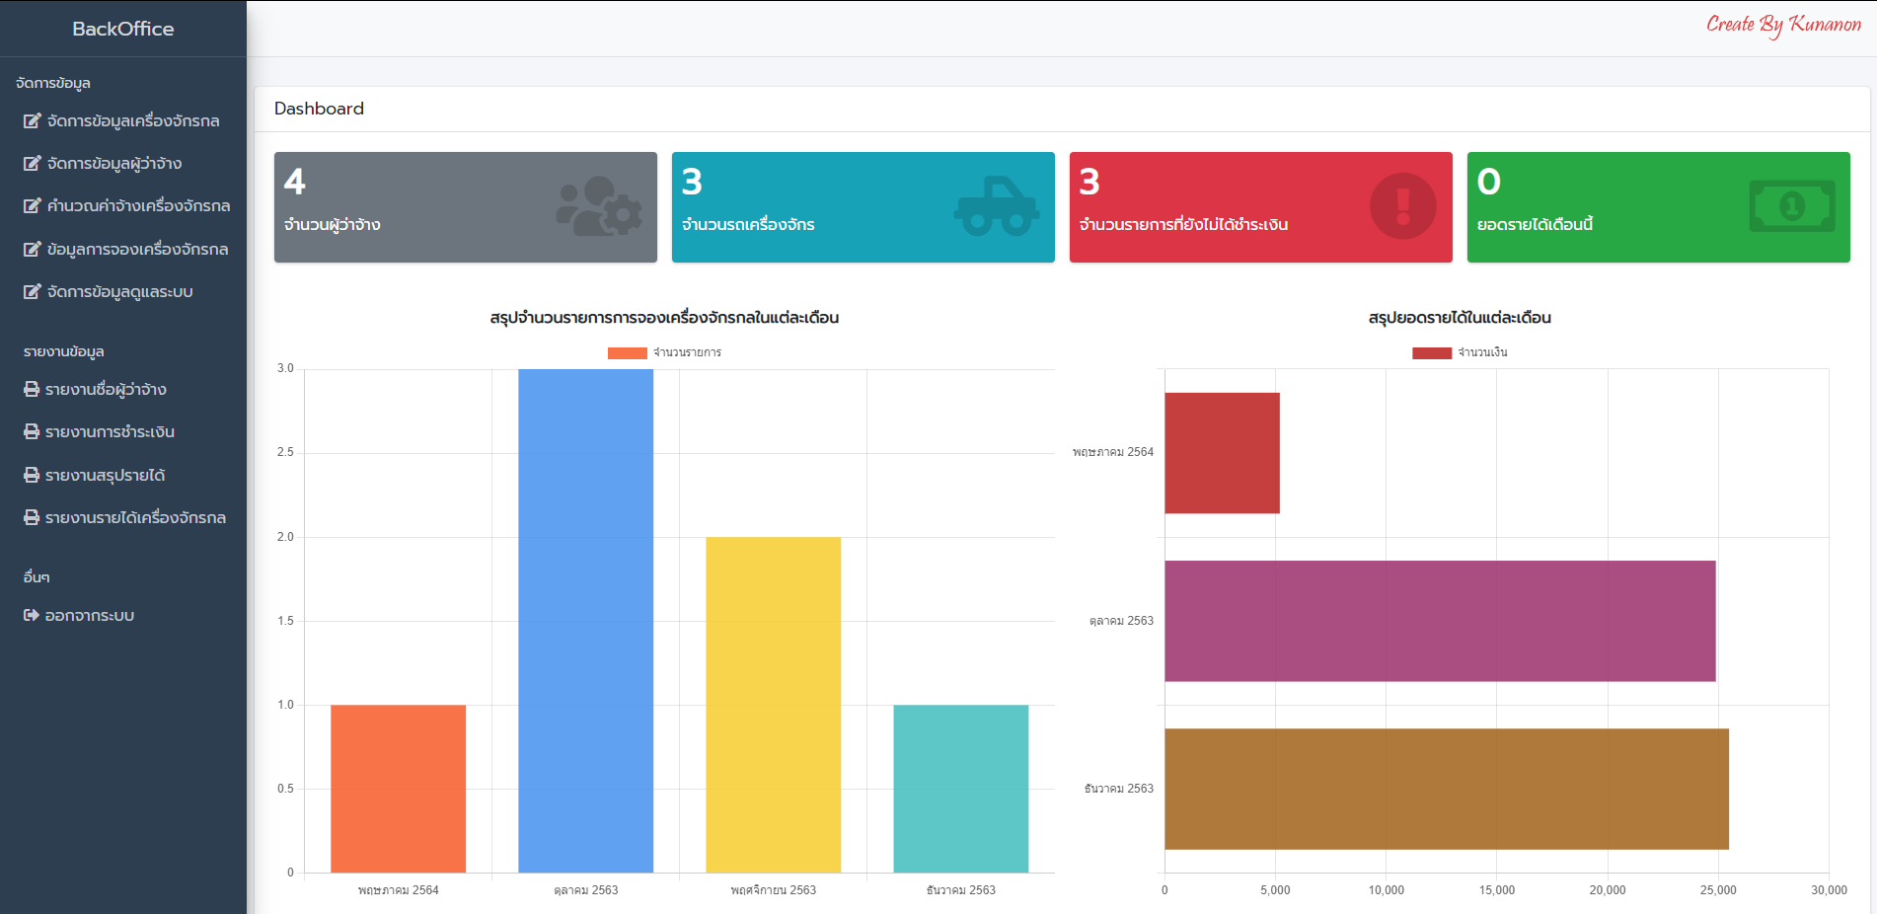
Task: Go to ข้อมูลการจองเครื่องจักรกล page
Action: pyautogui.click(x=137, y=250)
